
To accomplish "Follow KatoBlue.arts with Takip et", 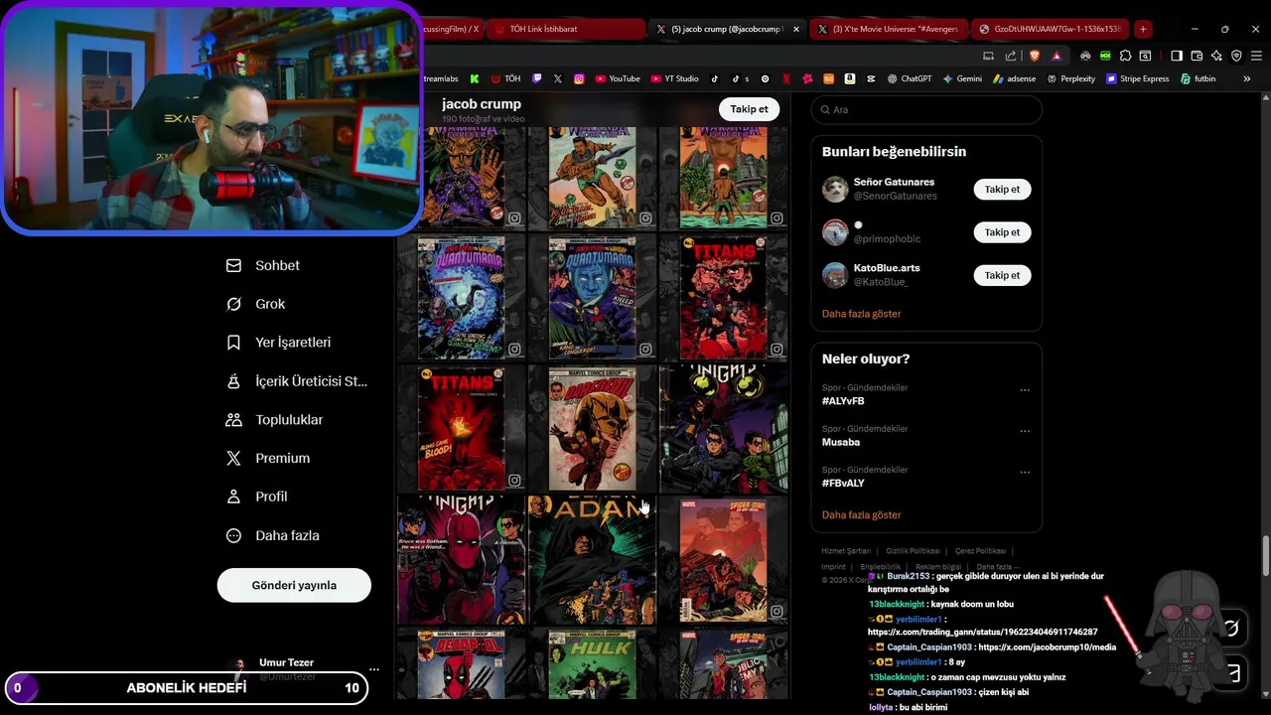I will click(1002, 275).
